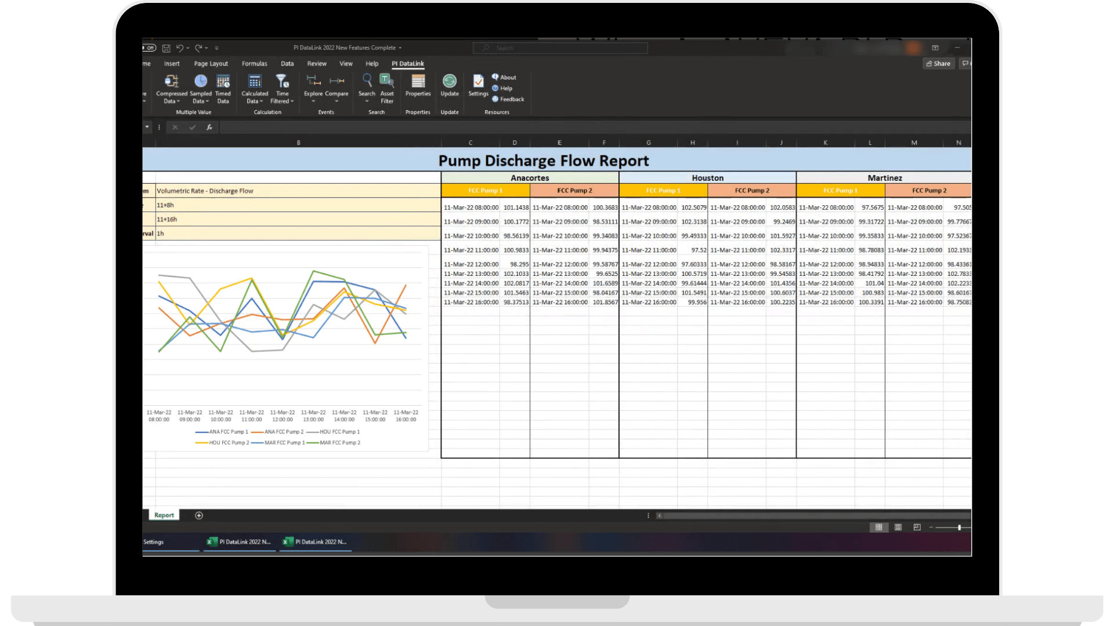Expand the Sampled Data dropdown arrow
This screenshot has height=626, width=1114.
point(207,101)
